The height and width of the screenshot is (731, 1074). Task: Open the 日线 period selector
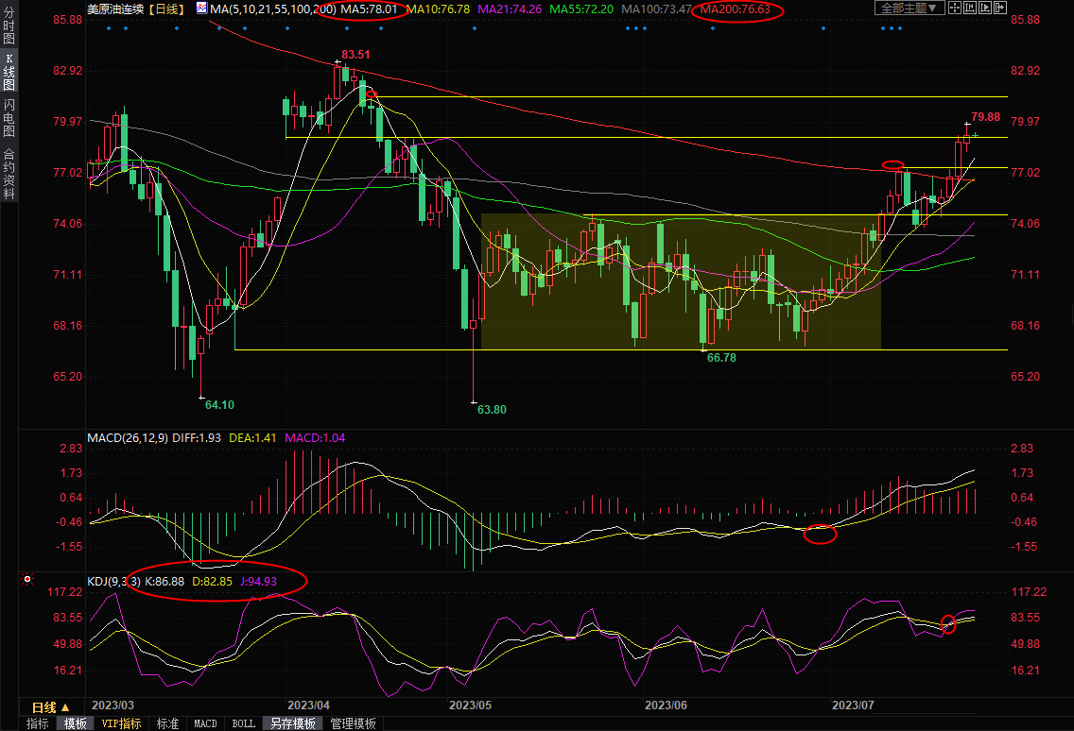(51, 707)
